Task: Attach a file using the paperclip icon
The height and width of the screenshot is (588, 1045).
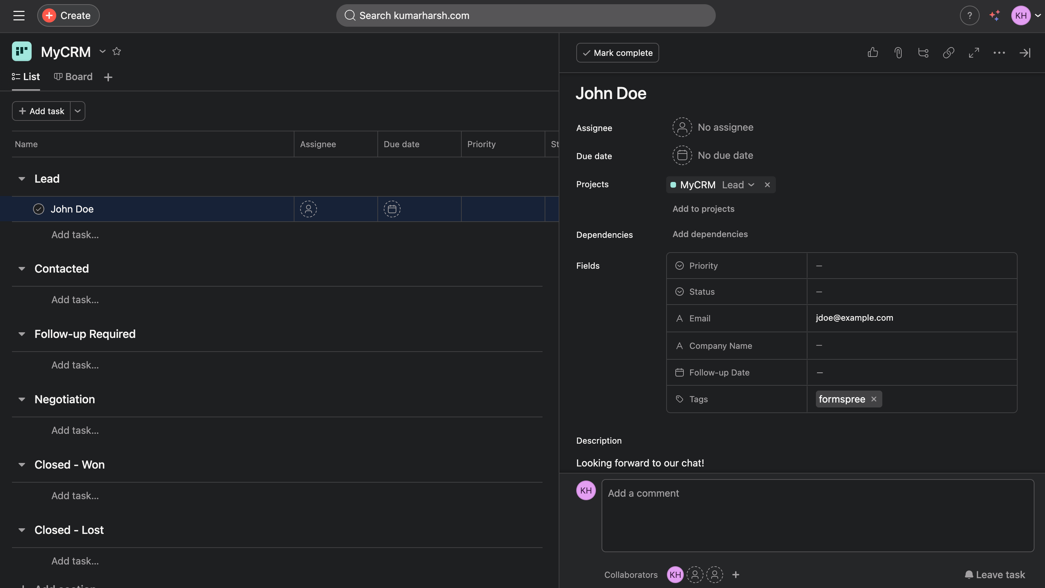Action: point(898,53)
